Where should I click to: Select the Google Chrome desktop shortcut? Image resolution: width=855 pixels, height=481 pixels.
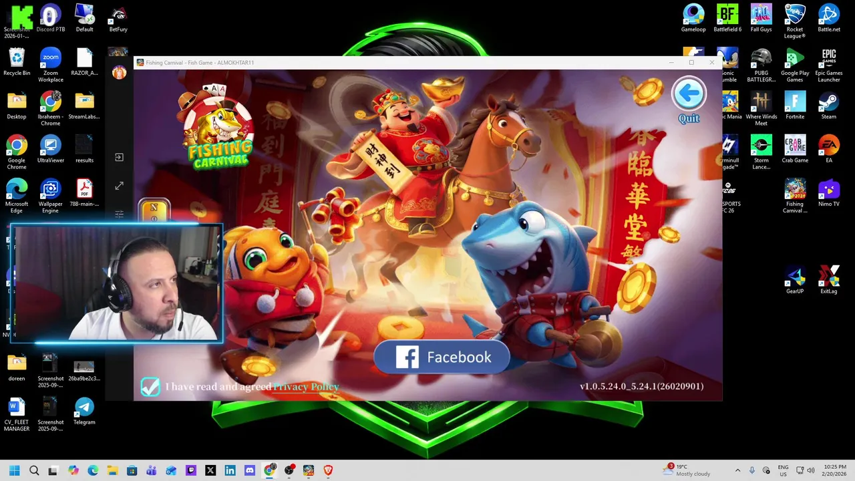[x=17, y=152]
